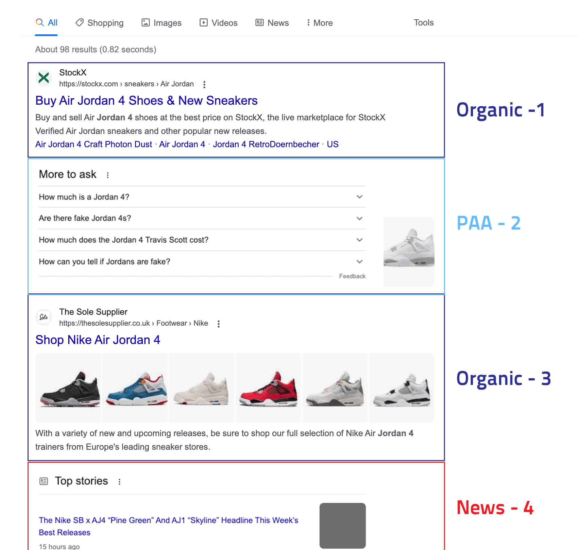Select the black and red Jordan 4 thumbnail
The image size is (578, 550).
[68, 388]
